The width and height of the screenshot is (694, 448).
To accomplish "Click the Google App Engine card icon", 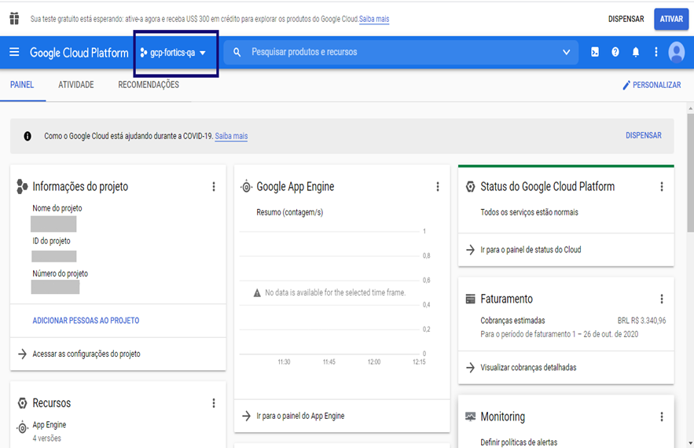I will [x=247, y=187].
